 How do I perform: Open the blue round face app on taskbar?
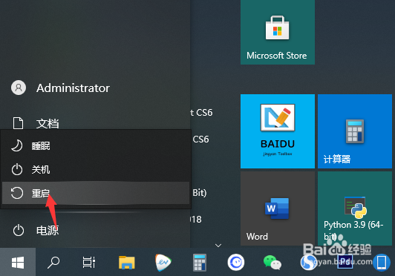pos(236,262)
